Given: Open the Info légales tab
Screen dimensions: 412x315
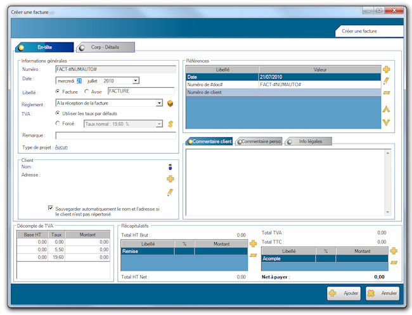Looking at the screenshot, I should (308, 141).
